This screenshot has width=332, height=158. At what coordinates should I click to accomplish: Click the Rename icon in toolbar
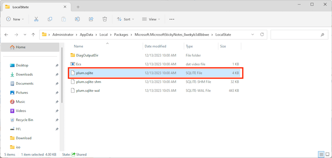(77, 19)
